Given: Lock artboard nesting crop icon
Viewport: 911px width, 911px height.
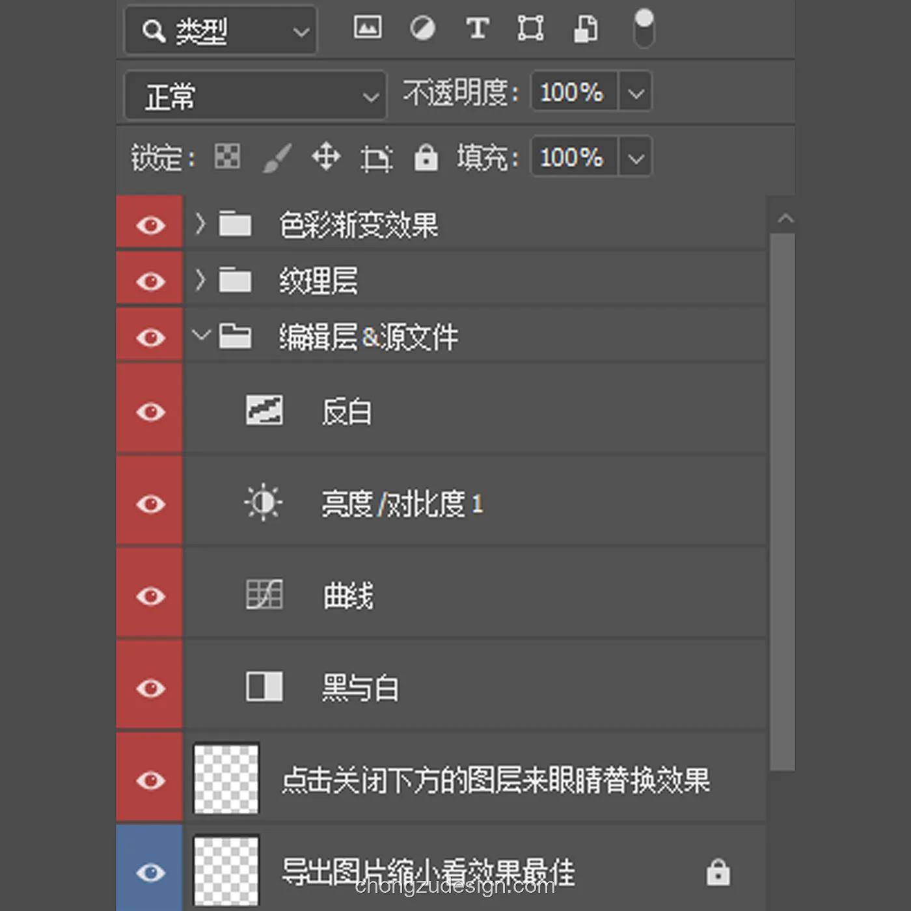Looking at the screenshot, I should coord(376,158).
